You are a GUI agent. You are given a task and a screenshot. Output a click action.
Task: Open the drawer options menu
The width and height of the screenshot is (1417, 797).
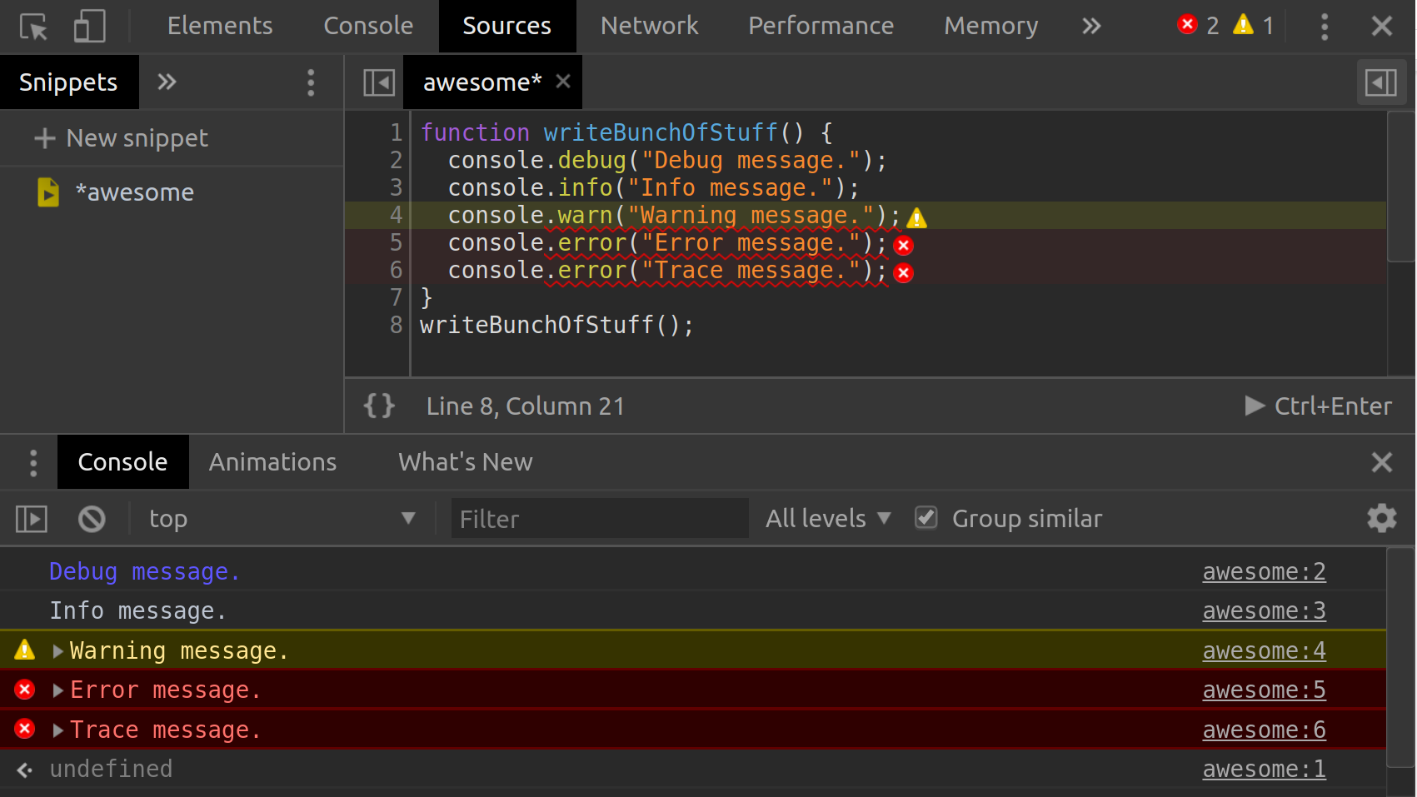[x=33, y=463]
